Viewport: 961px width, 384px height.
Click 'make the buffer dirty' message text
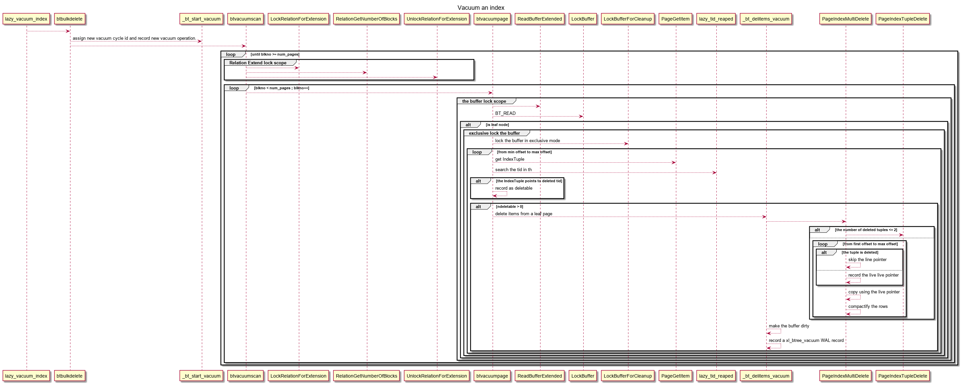point(788,326)
